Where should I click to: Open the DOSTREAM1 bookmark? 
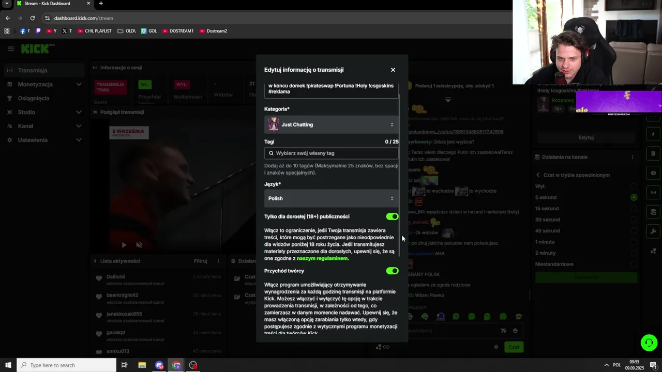click(x=178, y=31)
